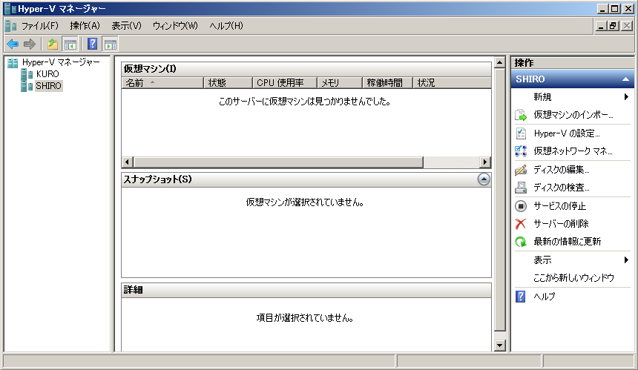Collapse the SHIRO actions section header
Image resolution: width=638 pixels, height=370 pixels.
pyautogui.click(x=572, y=79)
